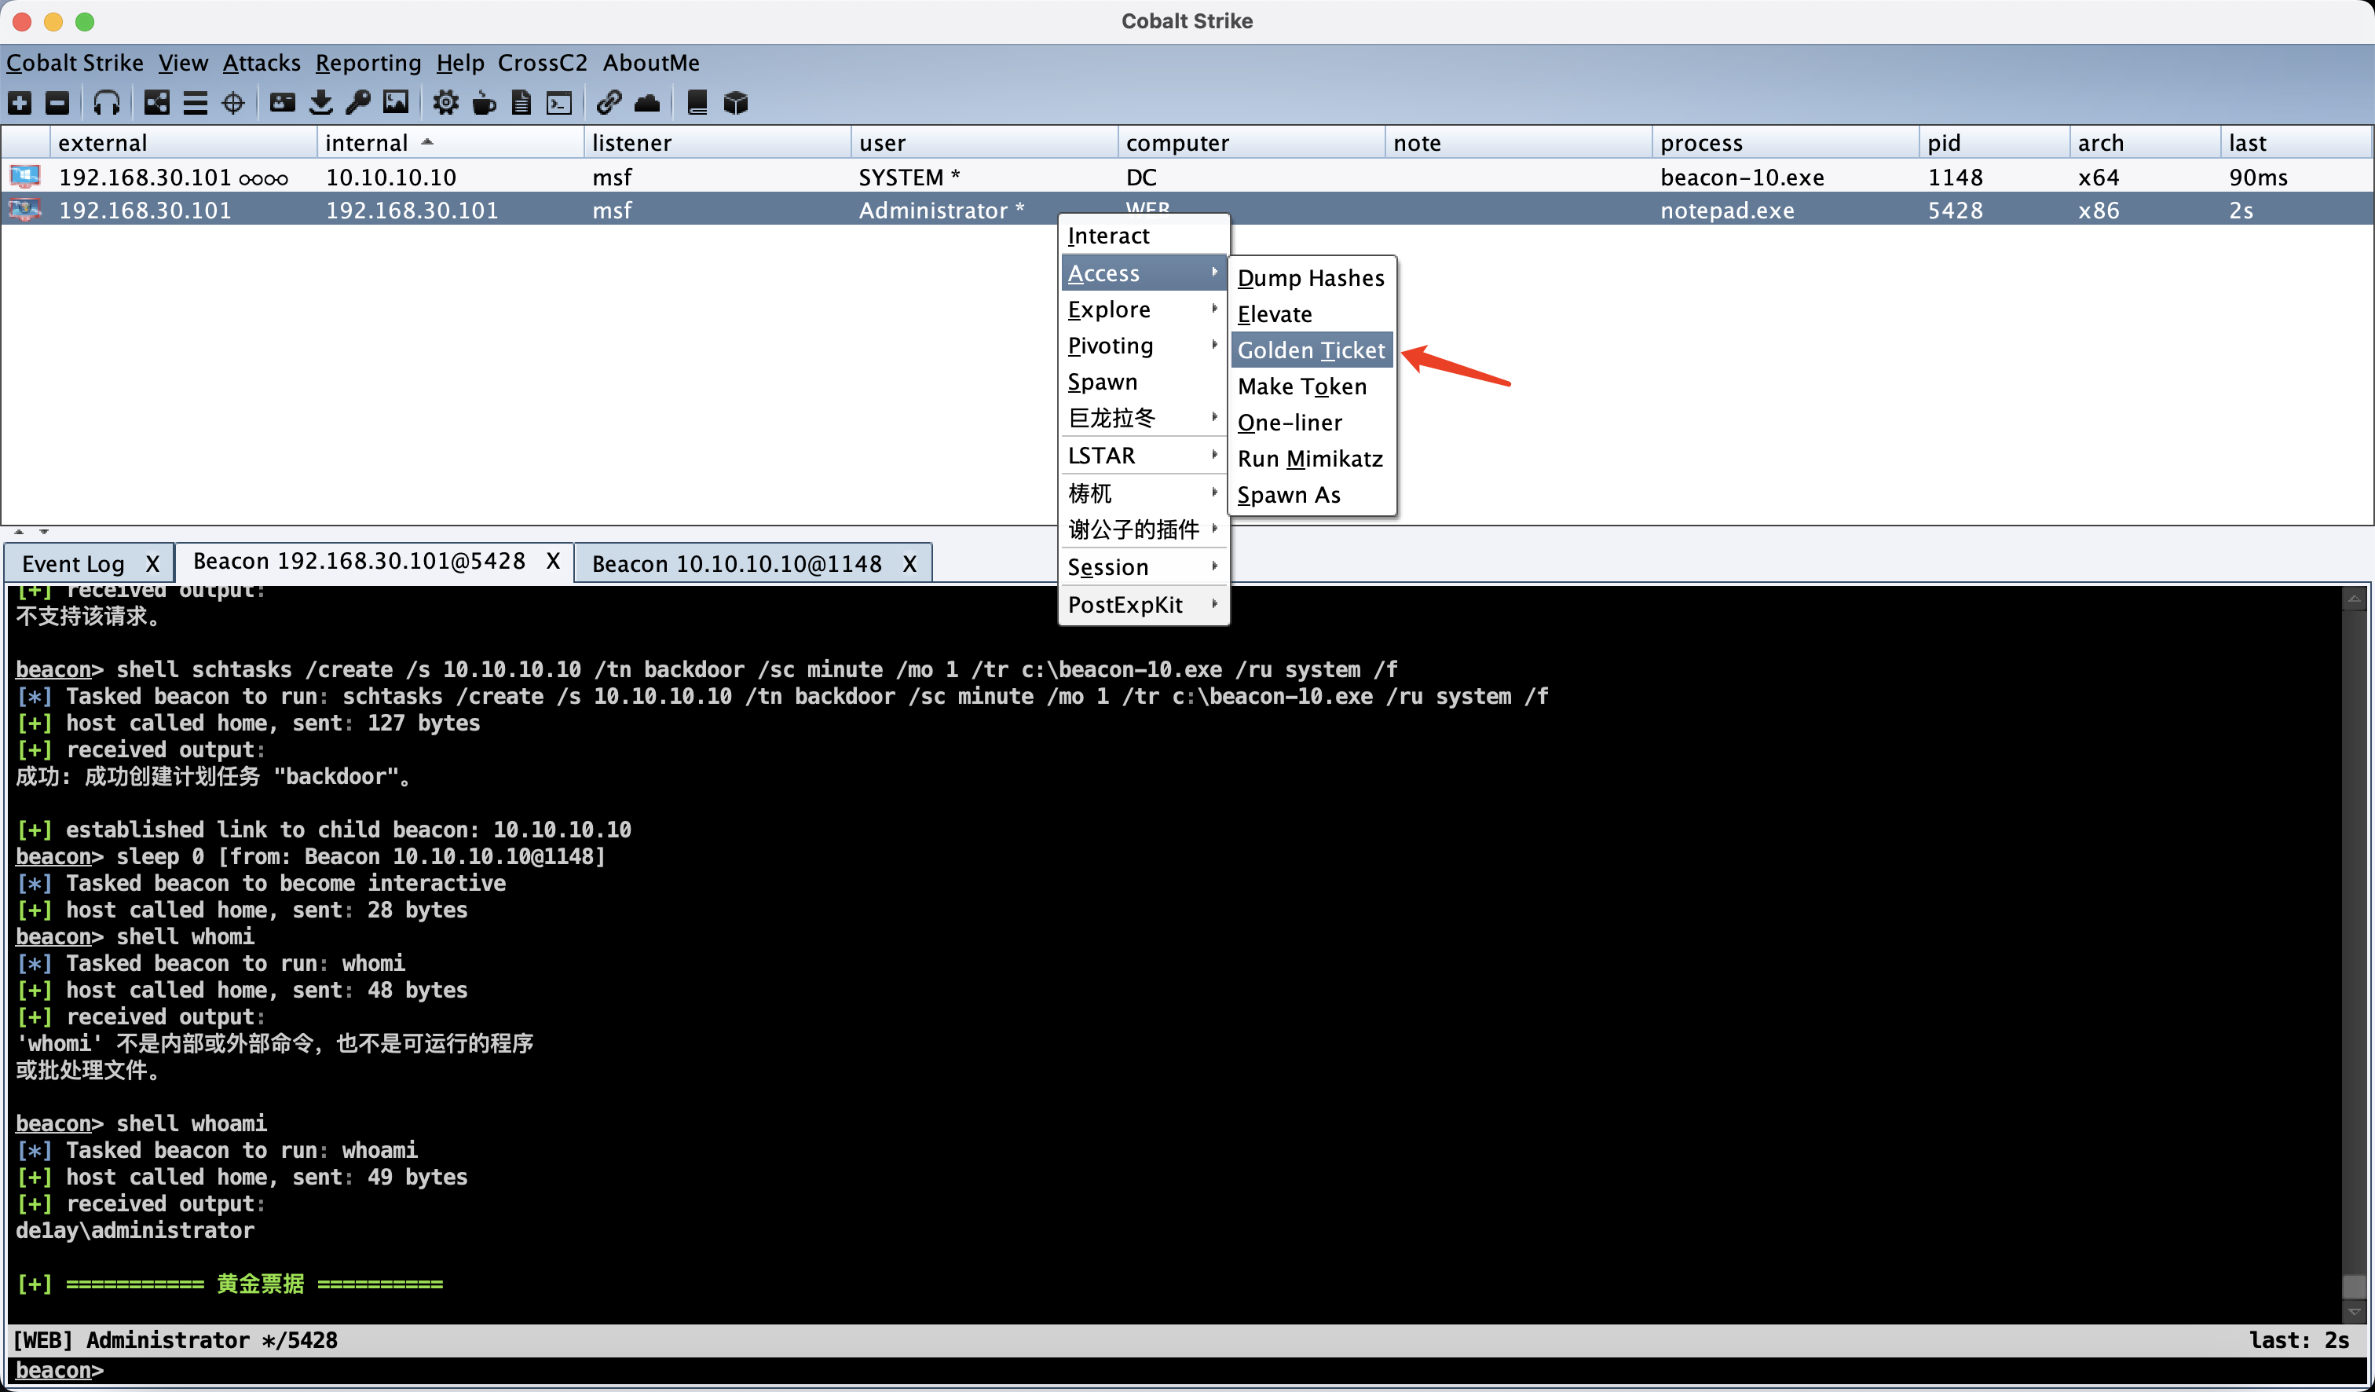Close the Beacon 192.168.30.101@5428 tab
2375x1392 pixels.
click(x=553, y=561)
